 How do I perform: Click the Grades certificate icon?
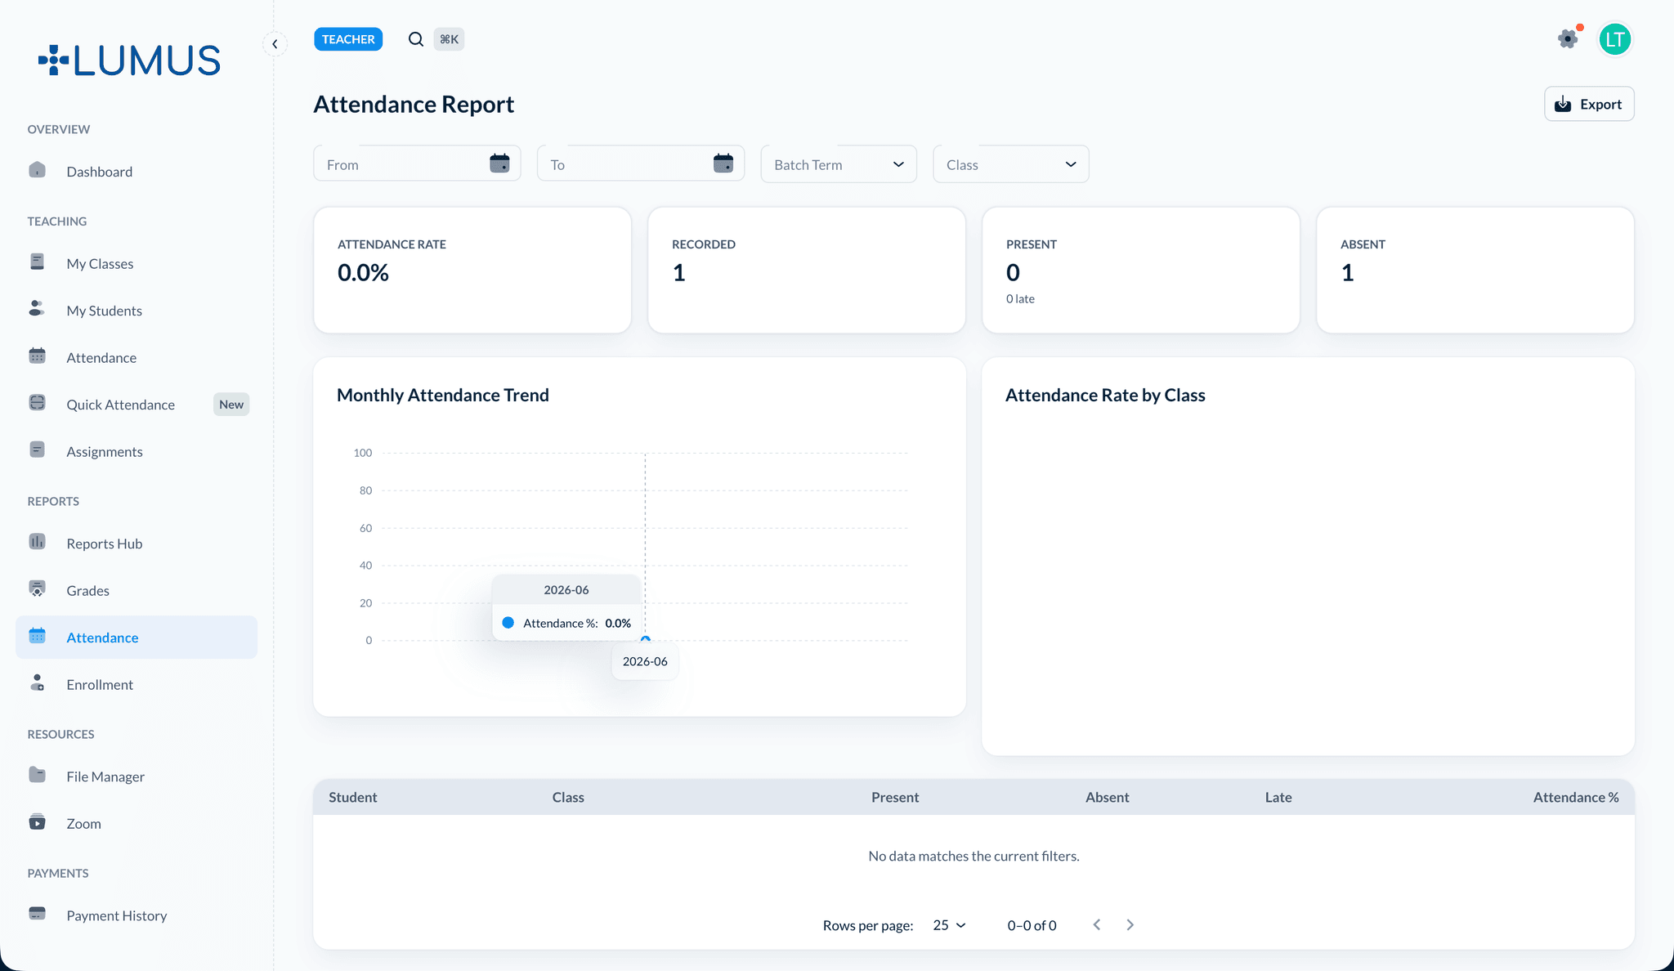[38, 588]
